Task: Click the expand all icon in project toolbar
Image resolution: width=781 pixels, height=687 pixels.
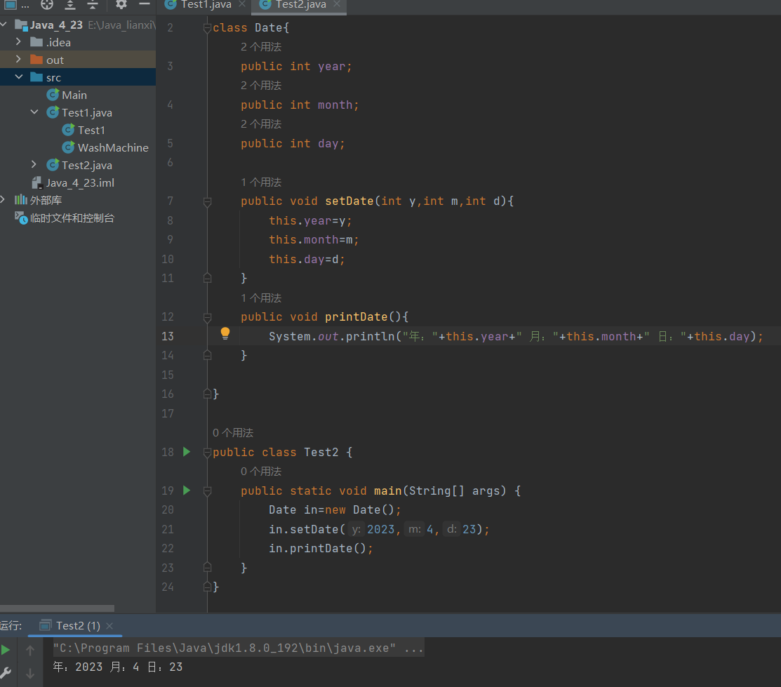Action: click(69, 4)
